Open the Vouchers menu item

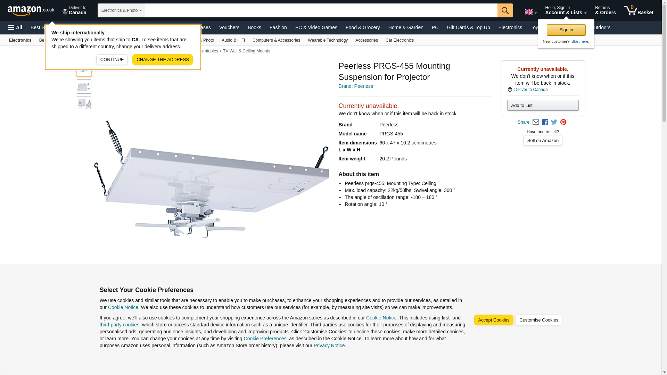click(x=229, y=27)
